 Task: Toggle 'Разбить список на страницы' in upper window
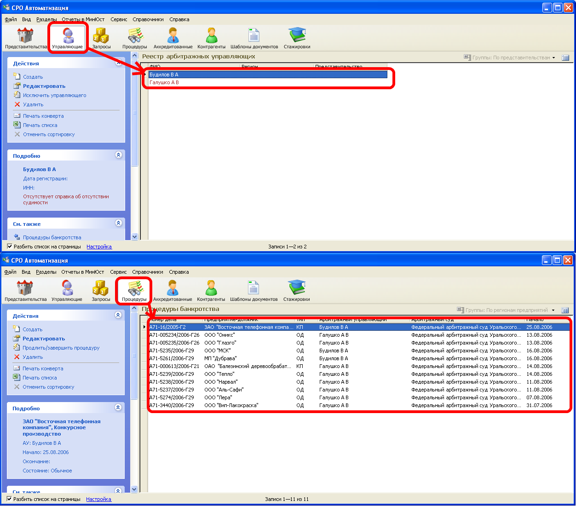(10, 247)
